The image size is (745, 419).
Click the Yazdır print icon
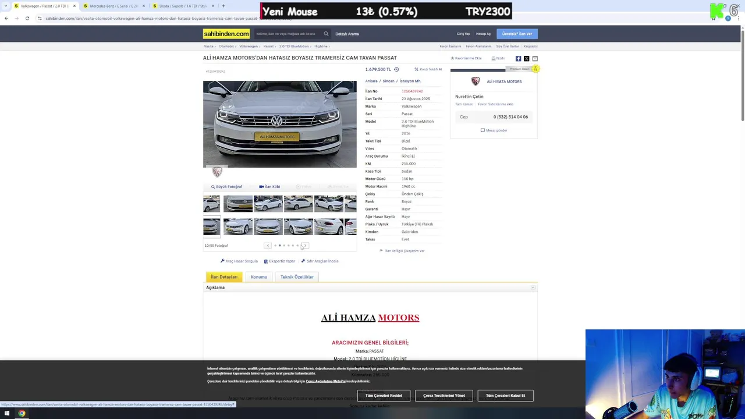(x=498, y=58)
